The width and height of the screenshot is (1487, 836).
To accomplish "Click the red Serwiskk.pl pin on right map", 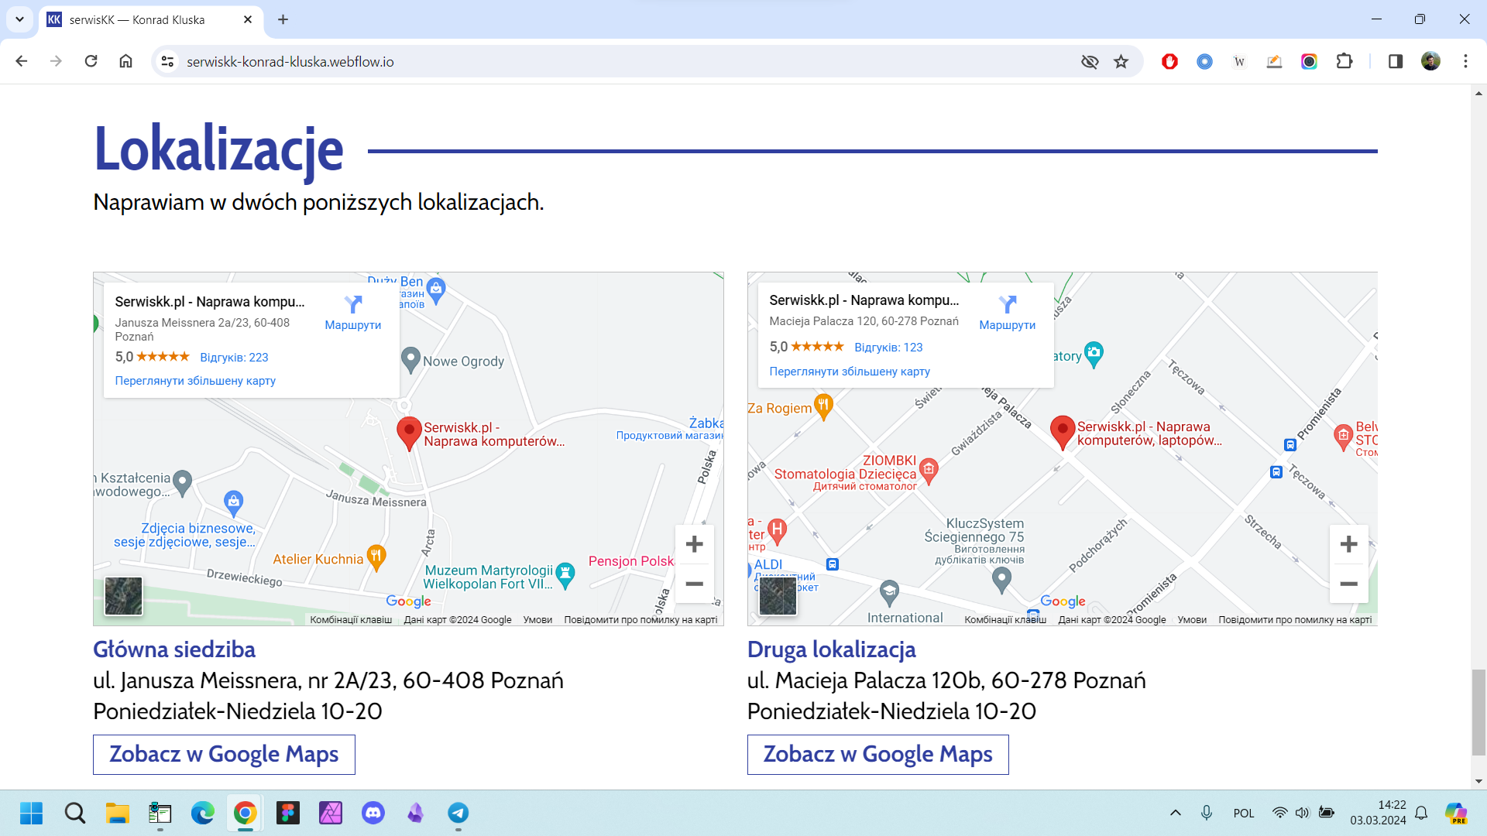I will [x=1063, y=433].
